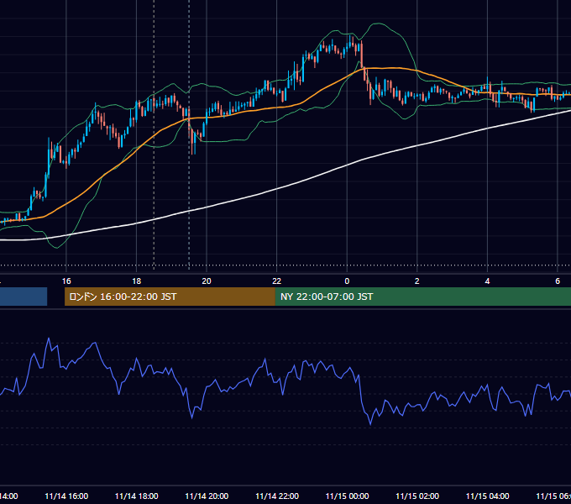The width and height of the screenshot is (571, 504).
Task: Click the 4 hour label on upper axis
Action: [x=487, y=281]
